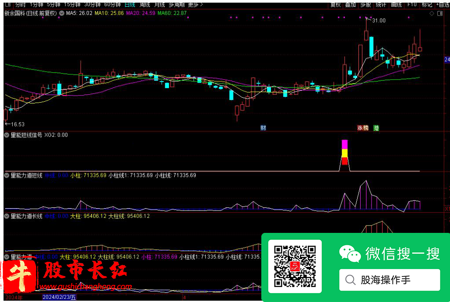
Task: Toggle the side panel icon at chart top-right
Action: point(440,14)
